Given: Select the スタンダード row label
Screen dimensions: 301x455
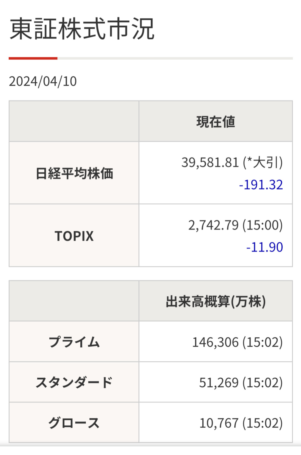Looking at the screenshot, I should (74, 382).
